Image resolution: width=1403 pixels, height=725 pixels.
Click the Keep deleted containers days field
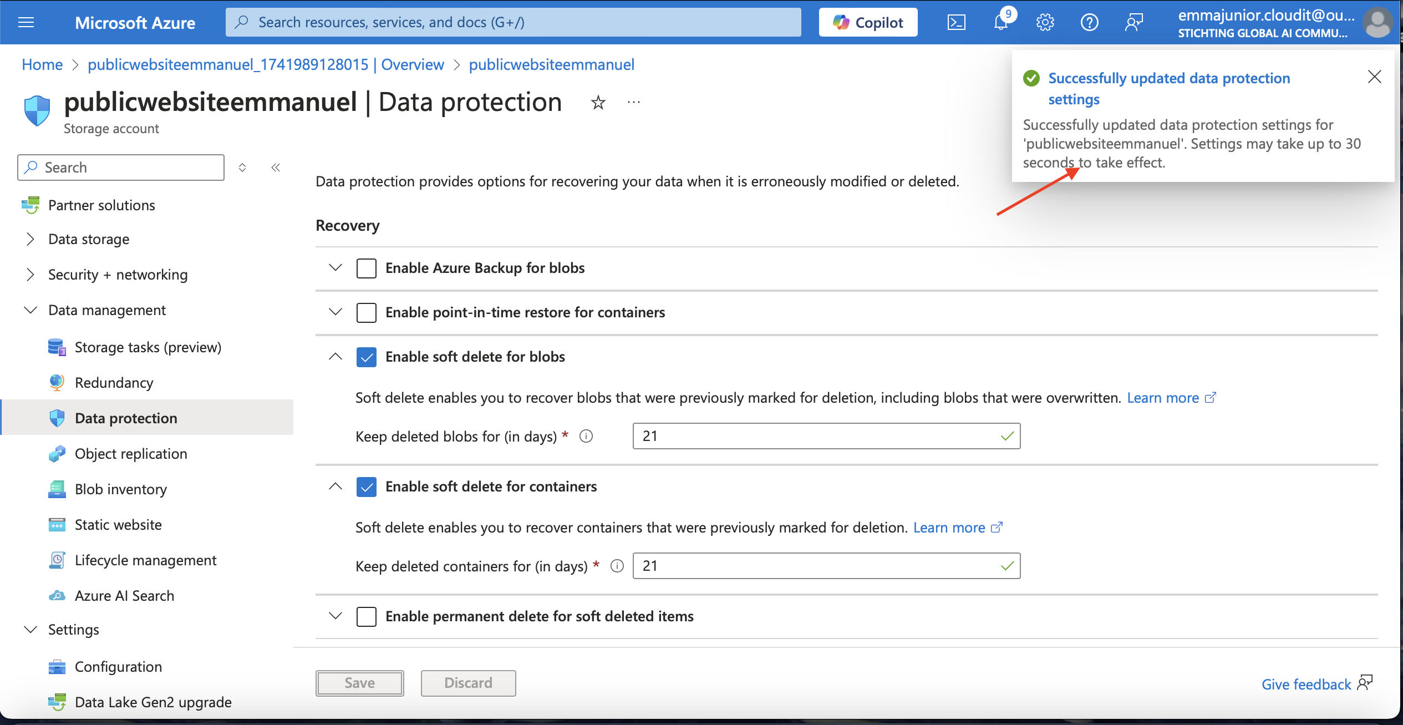826,566
